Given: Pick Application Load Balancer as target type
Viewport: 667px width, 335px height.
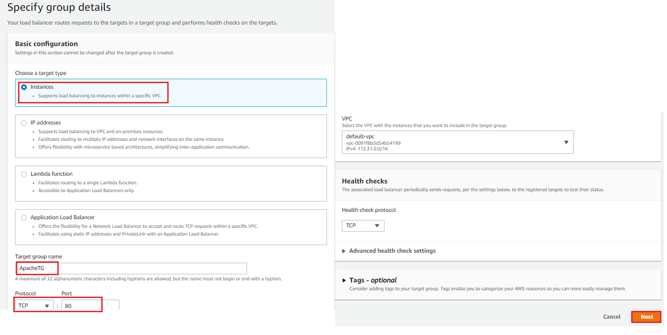Looking at the screenshot, I should point(24,217).
